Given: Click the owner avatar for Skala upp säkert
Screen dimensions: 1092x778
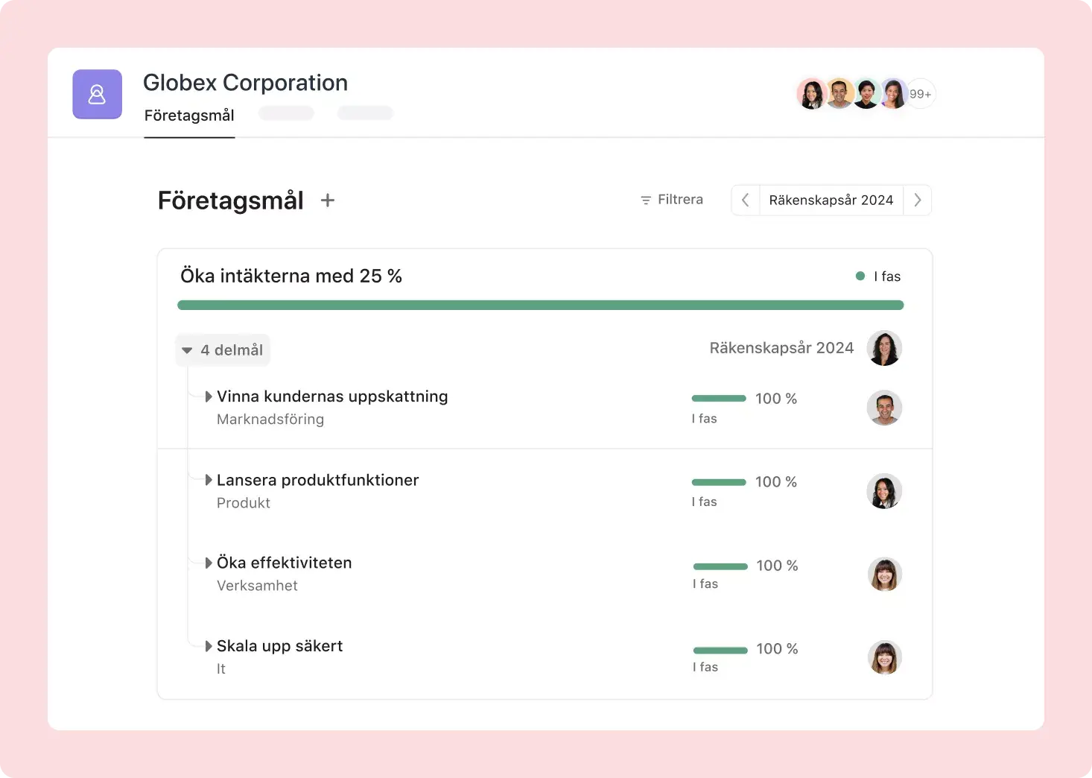Looking at the screenshot, I should click(x=885, y=658).
